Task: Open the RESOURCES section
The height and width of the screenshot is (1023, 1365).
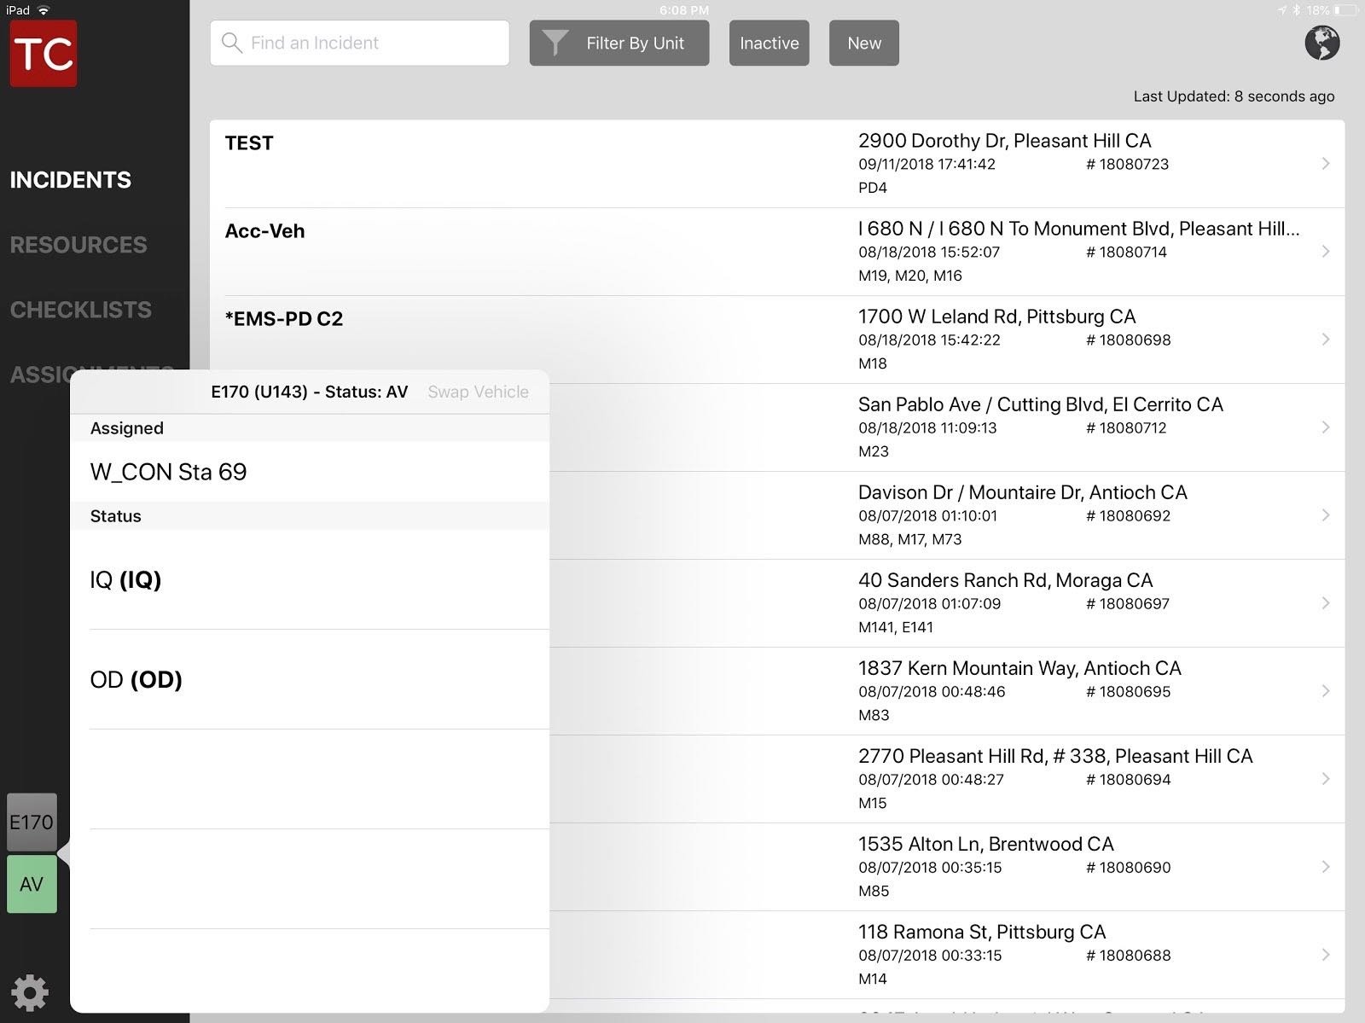Action: click(78, 245)
